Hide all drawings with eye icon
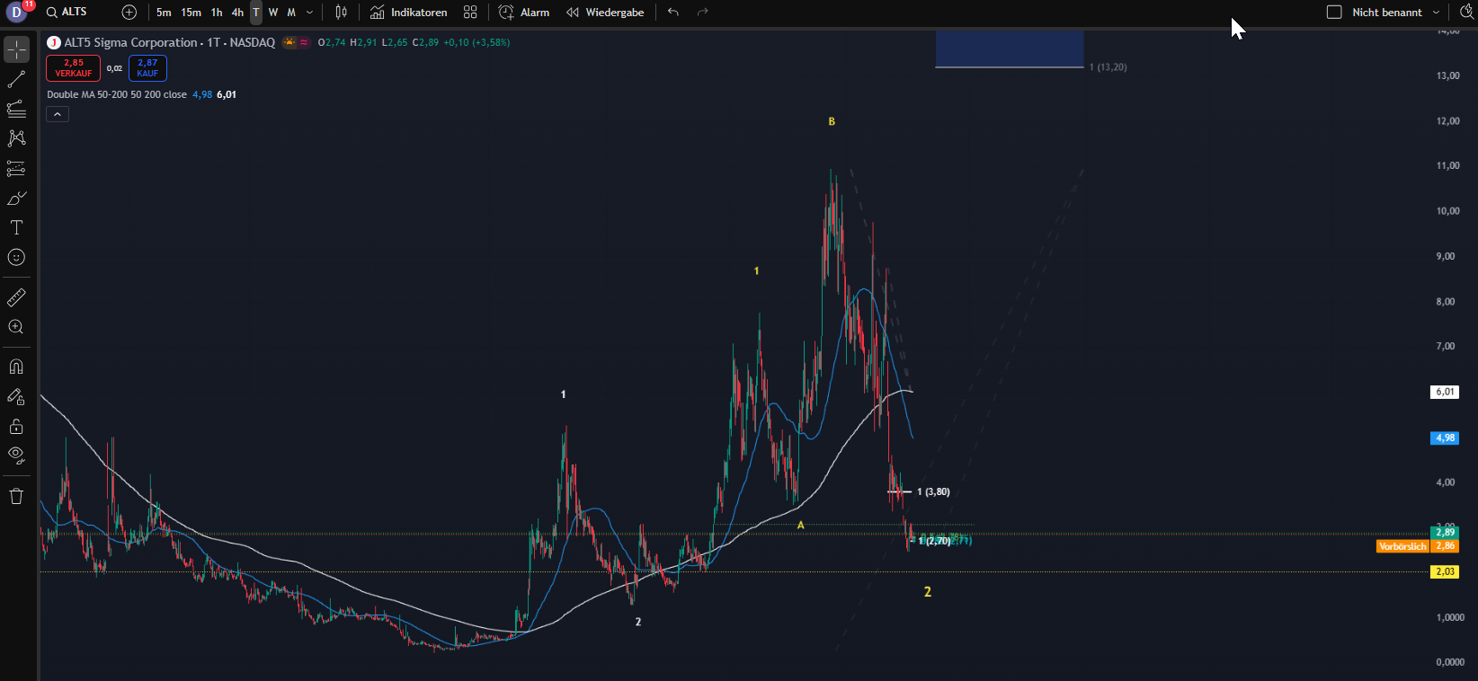1478x681 pixels. click(x=16, y=455)
